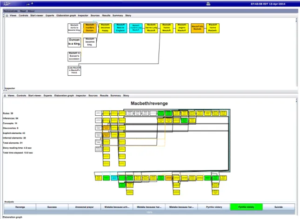Switch to Experts tab in Macbeth/revenge panel
Viewport: 300px width, 219px height.
click(47, 96)
